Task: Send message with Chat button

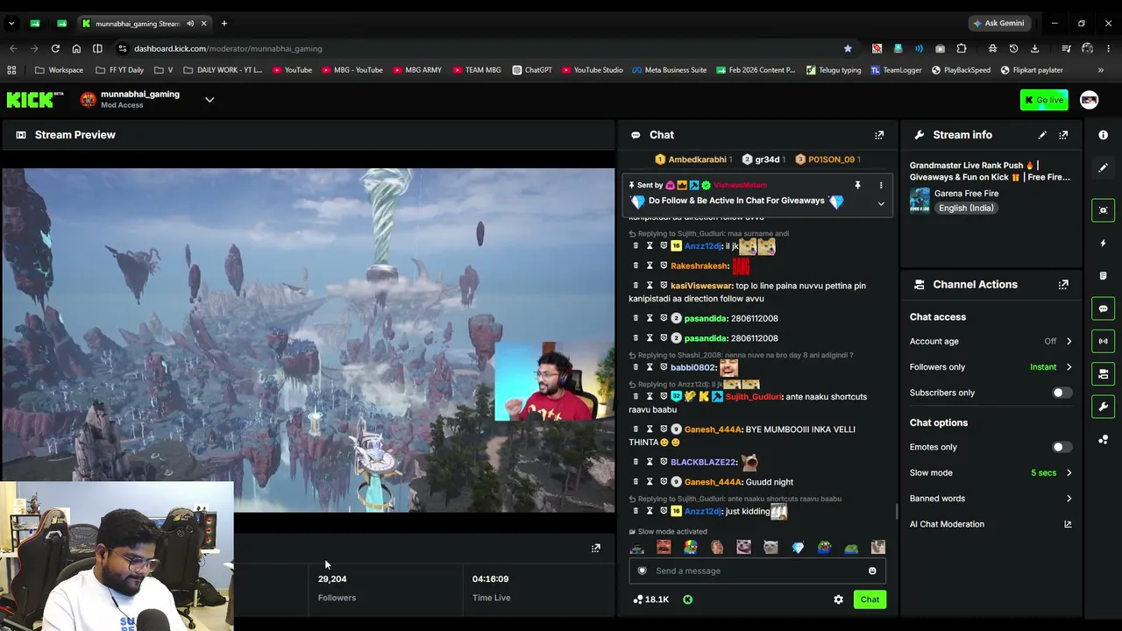Action: click(870, 599)
